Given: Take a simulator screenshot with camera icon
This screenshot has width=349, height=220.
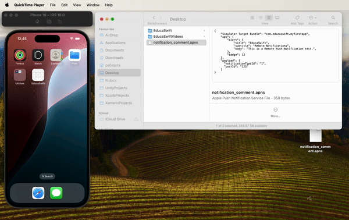Looking at the screenshot, I should point(49,22).
